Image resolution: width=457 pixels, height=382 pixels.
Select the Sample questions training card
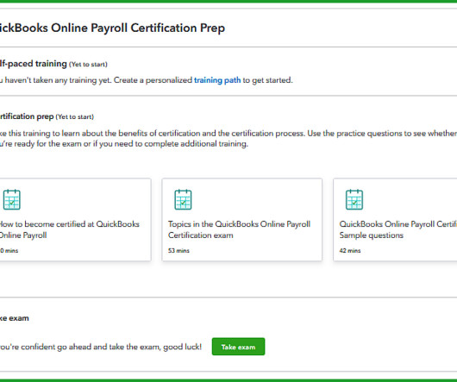coord(395,220)
